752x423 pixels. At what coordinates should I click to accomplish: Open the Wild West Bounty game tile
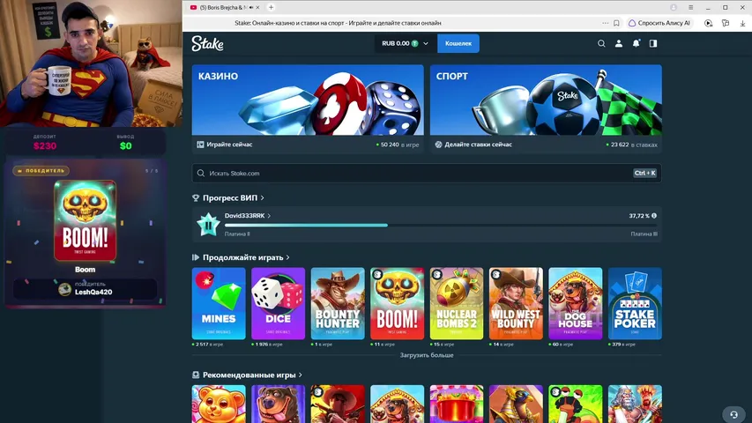(516, 303)
